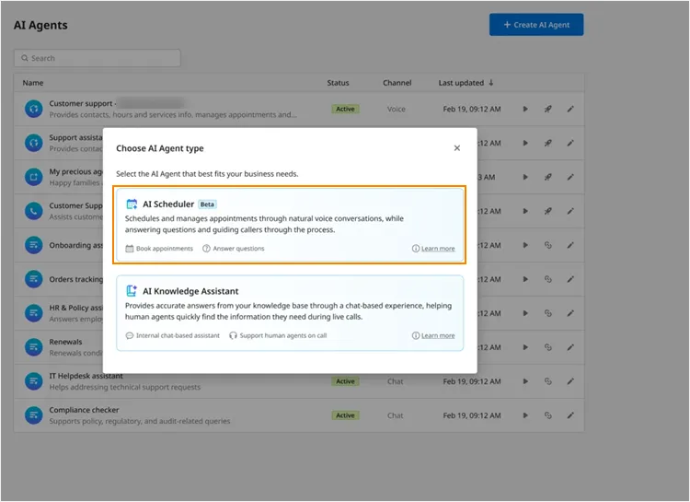This screenshot has height=502, width=690.
Task: Play test the My precious agent row
Action: click(x=525, y=177)
